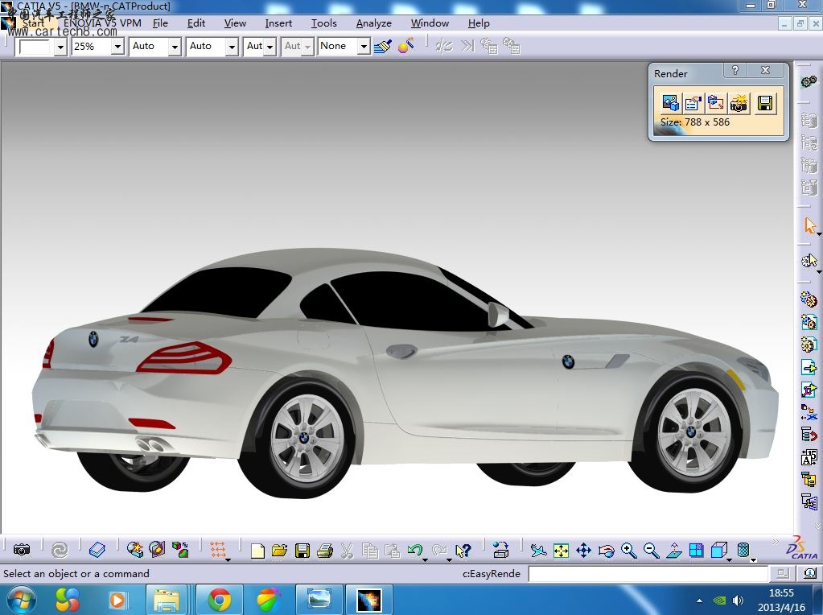823x615 pixels.
Task: Click the blue catalog book icon
Action: point(97,550)
